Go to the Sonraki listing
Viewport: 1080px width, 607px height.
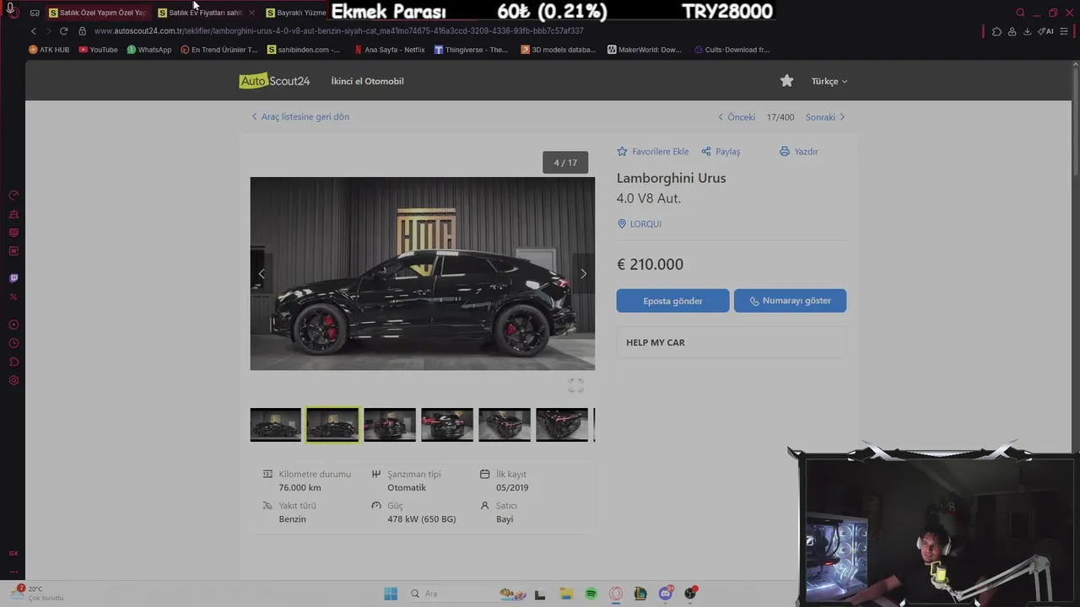click(825, 117)
